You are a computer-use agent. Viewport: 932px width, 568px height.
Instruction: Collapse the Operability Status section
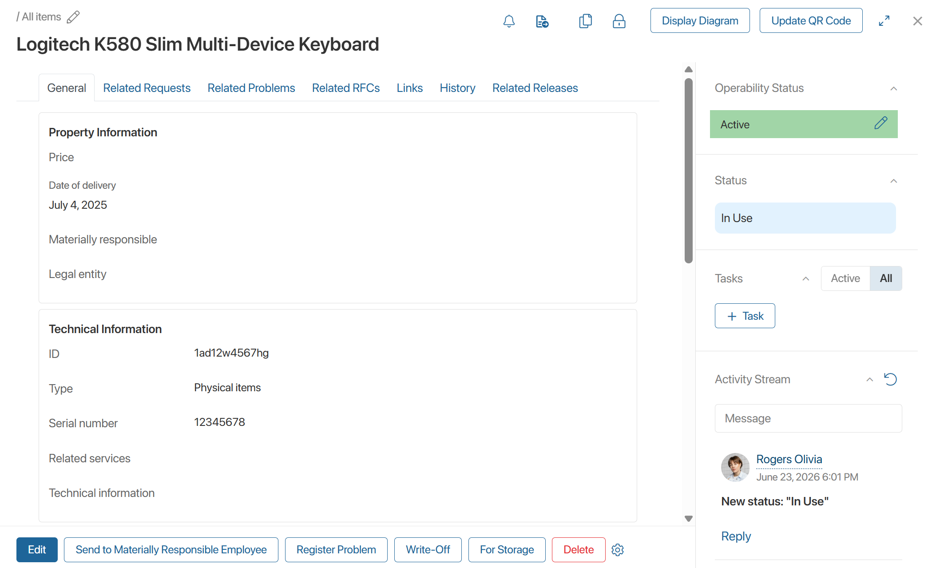click(x=894, y=88)
